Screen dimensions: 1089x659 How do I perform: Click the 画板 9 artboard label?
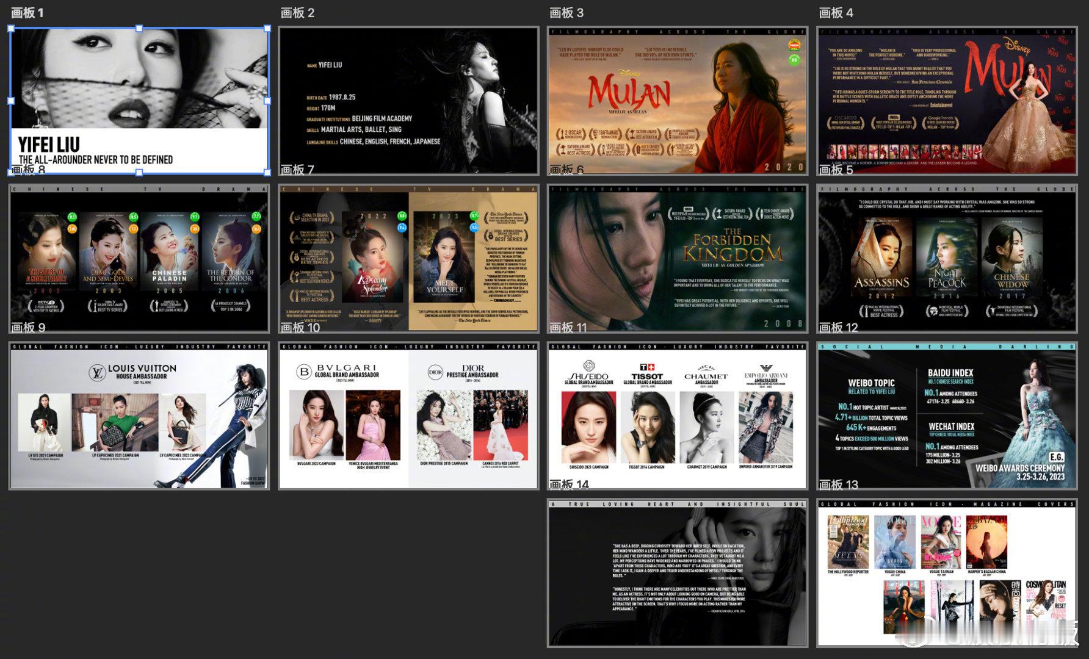[x=27, y=328]
